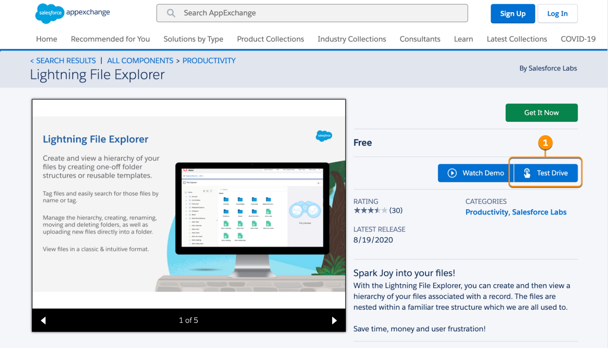Click the Log In button

[x=557, y=14]
